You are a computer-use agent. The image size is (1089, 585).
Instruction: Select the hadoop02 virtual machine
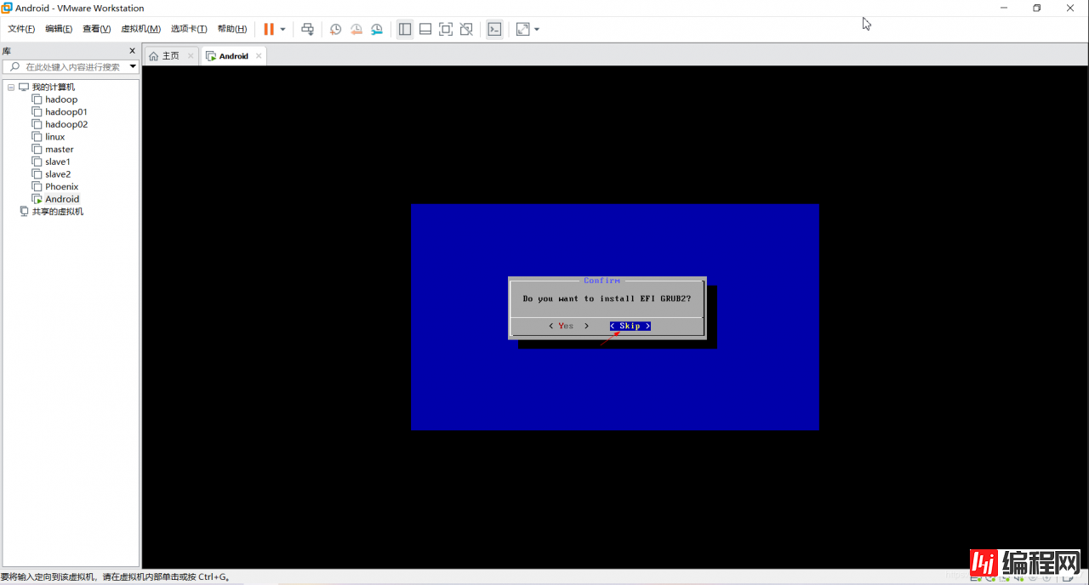click(66, 124)
